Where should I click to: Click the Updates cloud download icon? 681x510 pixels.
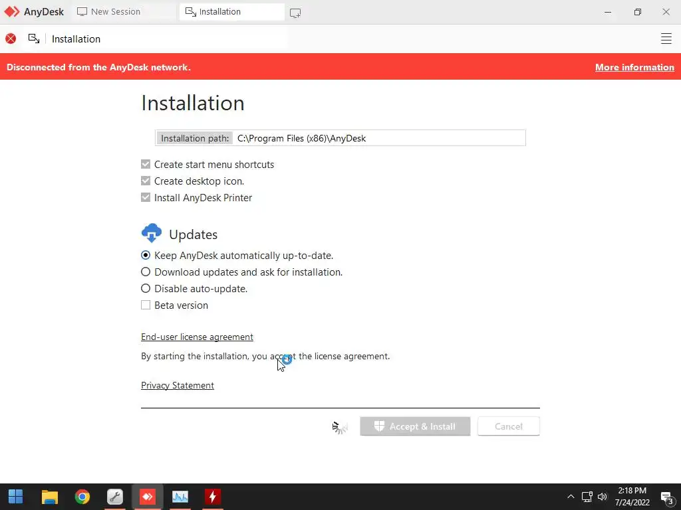152,233
